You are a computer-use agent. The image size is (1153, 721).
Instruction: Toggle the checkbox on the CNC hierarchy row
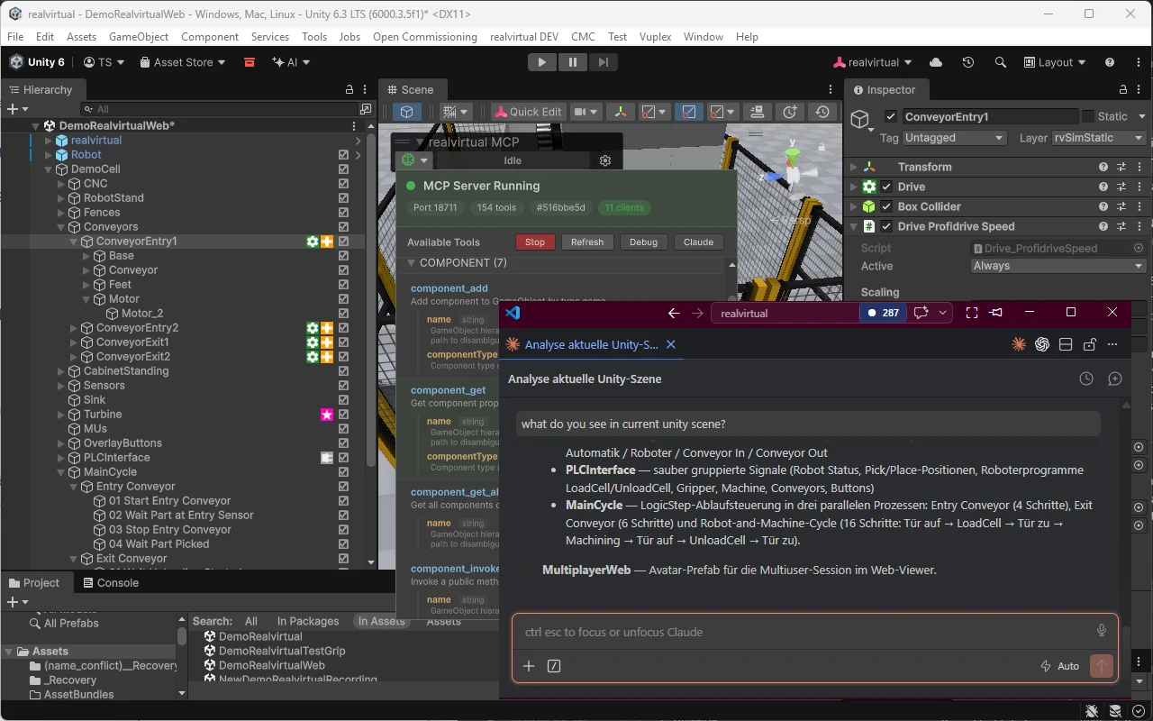click(x=343, y=184)
